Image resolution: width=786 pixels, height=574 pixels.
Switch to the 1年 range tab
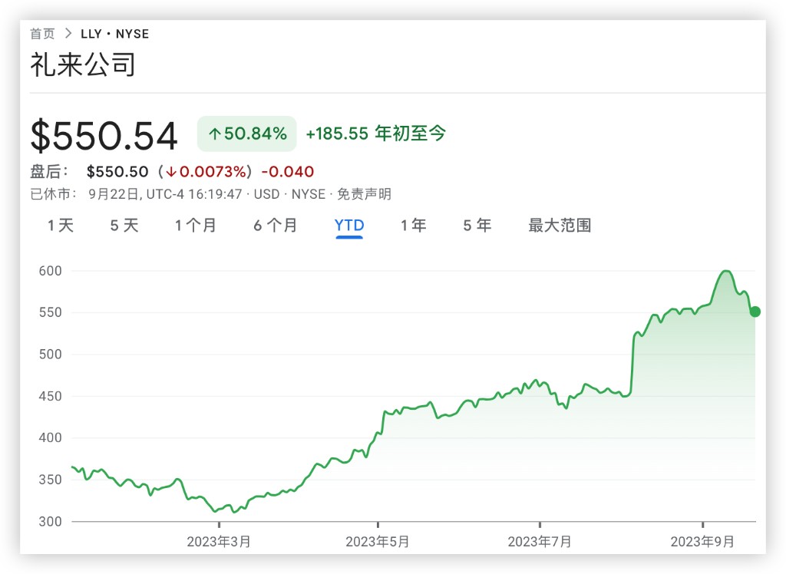tap(414, 226)
